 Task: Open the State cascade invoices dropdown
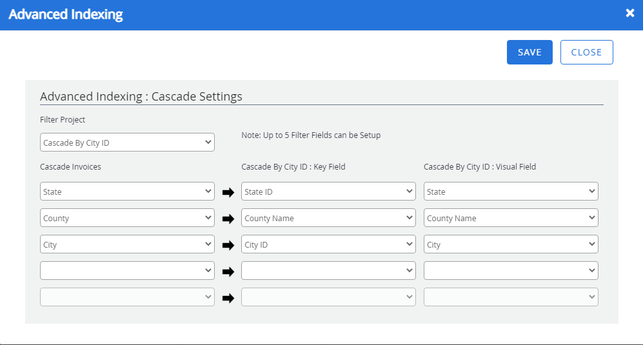pos(127,192)
